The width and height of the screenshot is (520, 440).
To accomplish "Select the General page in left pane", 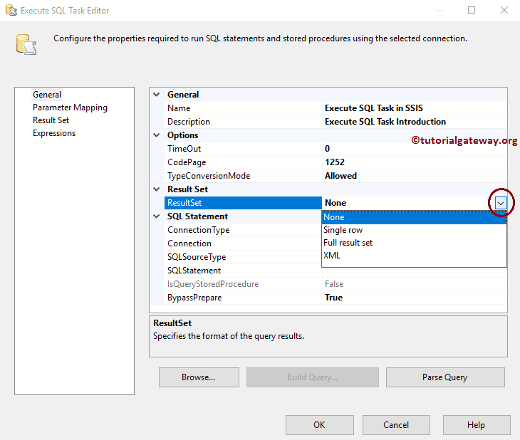I will (47, 95).
